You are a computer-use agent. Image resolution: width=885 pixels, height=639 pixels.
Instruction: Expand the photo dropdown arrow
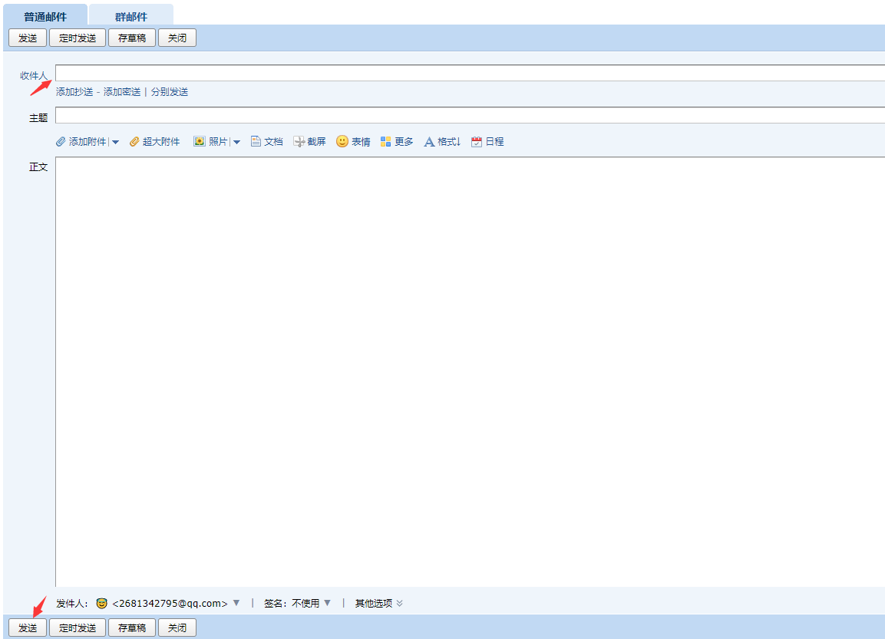pyautogui.click(x=237, y=142)
